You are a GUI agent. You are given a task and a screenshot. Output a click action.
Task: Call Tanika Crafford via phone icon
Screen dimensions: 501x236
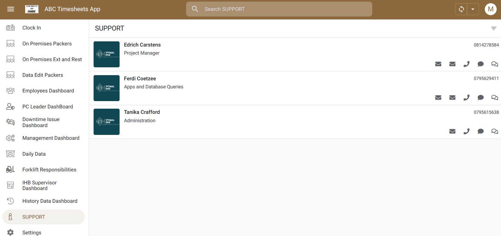[x=466, y=131]
